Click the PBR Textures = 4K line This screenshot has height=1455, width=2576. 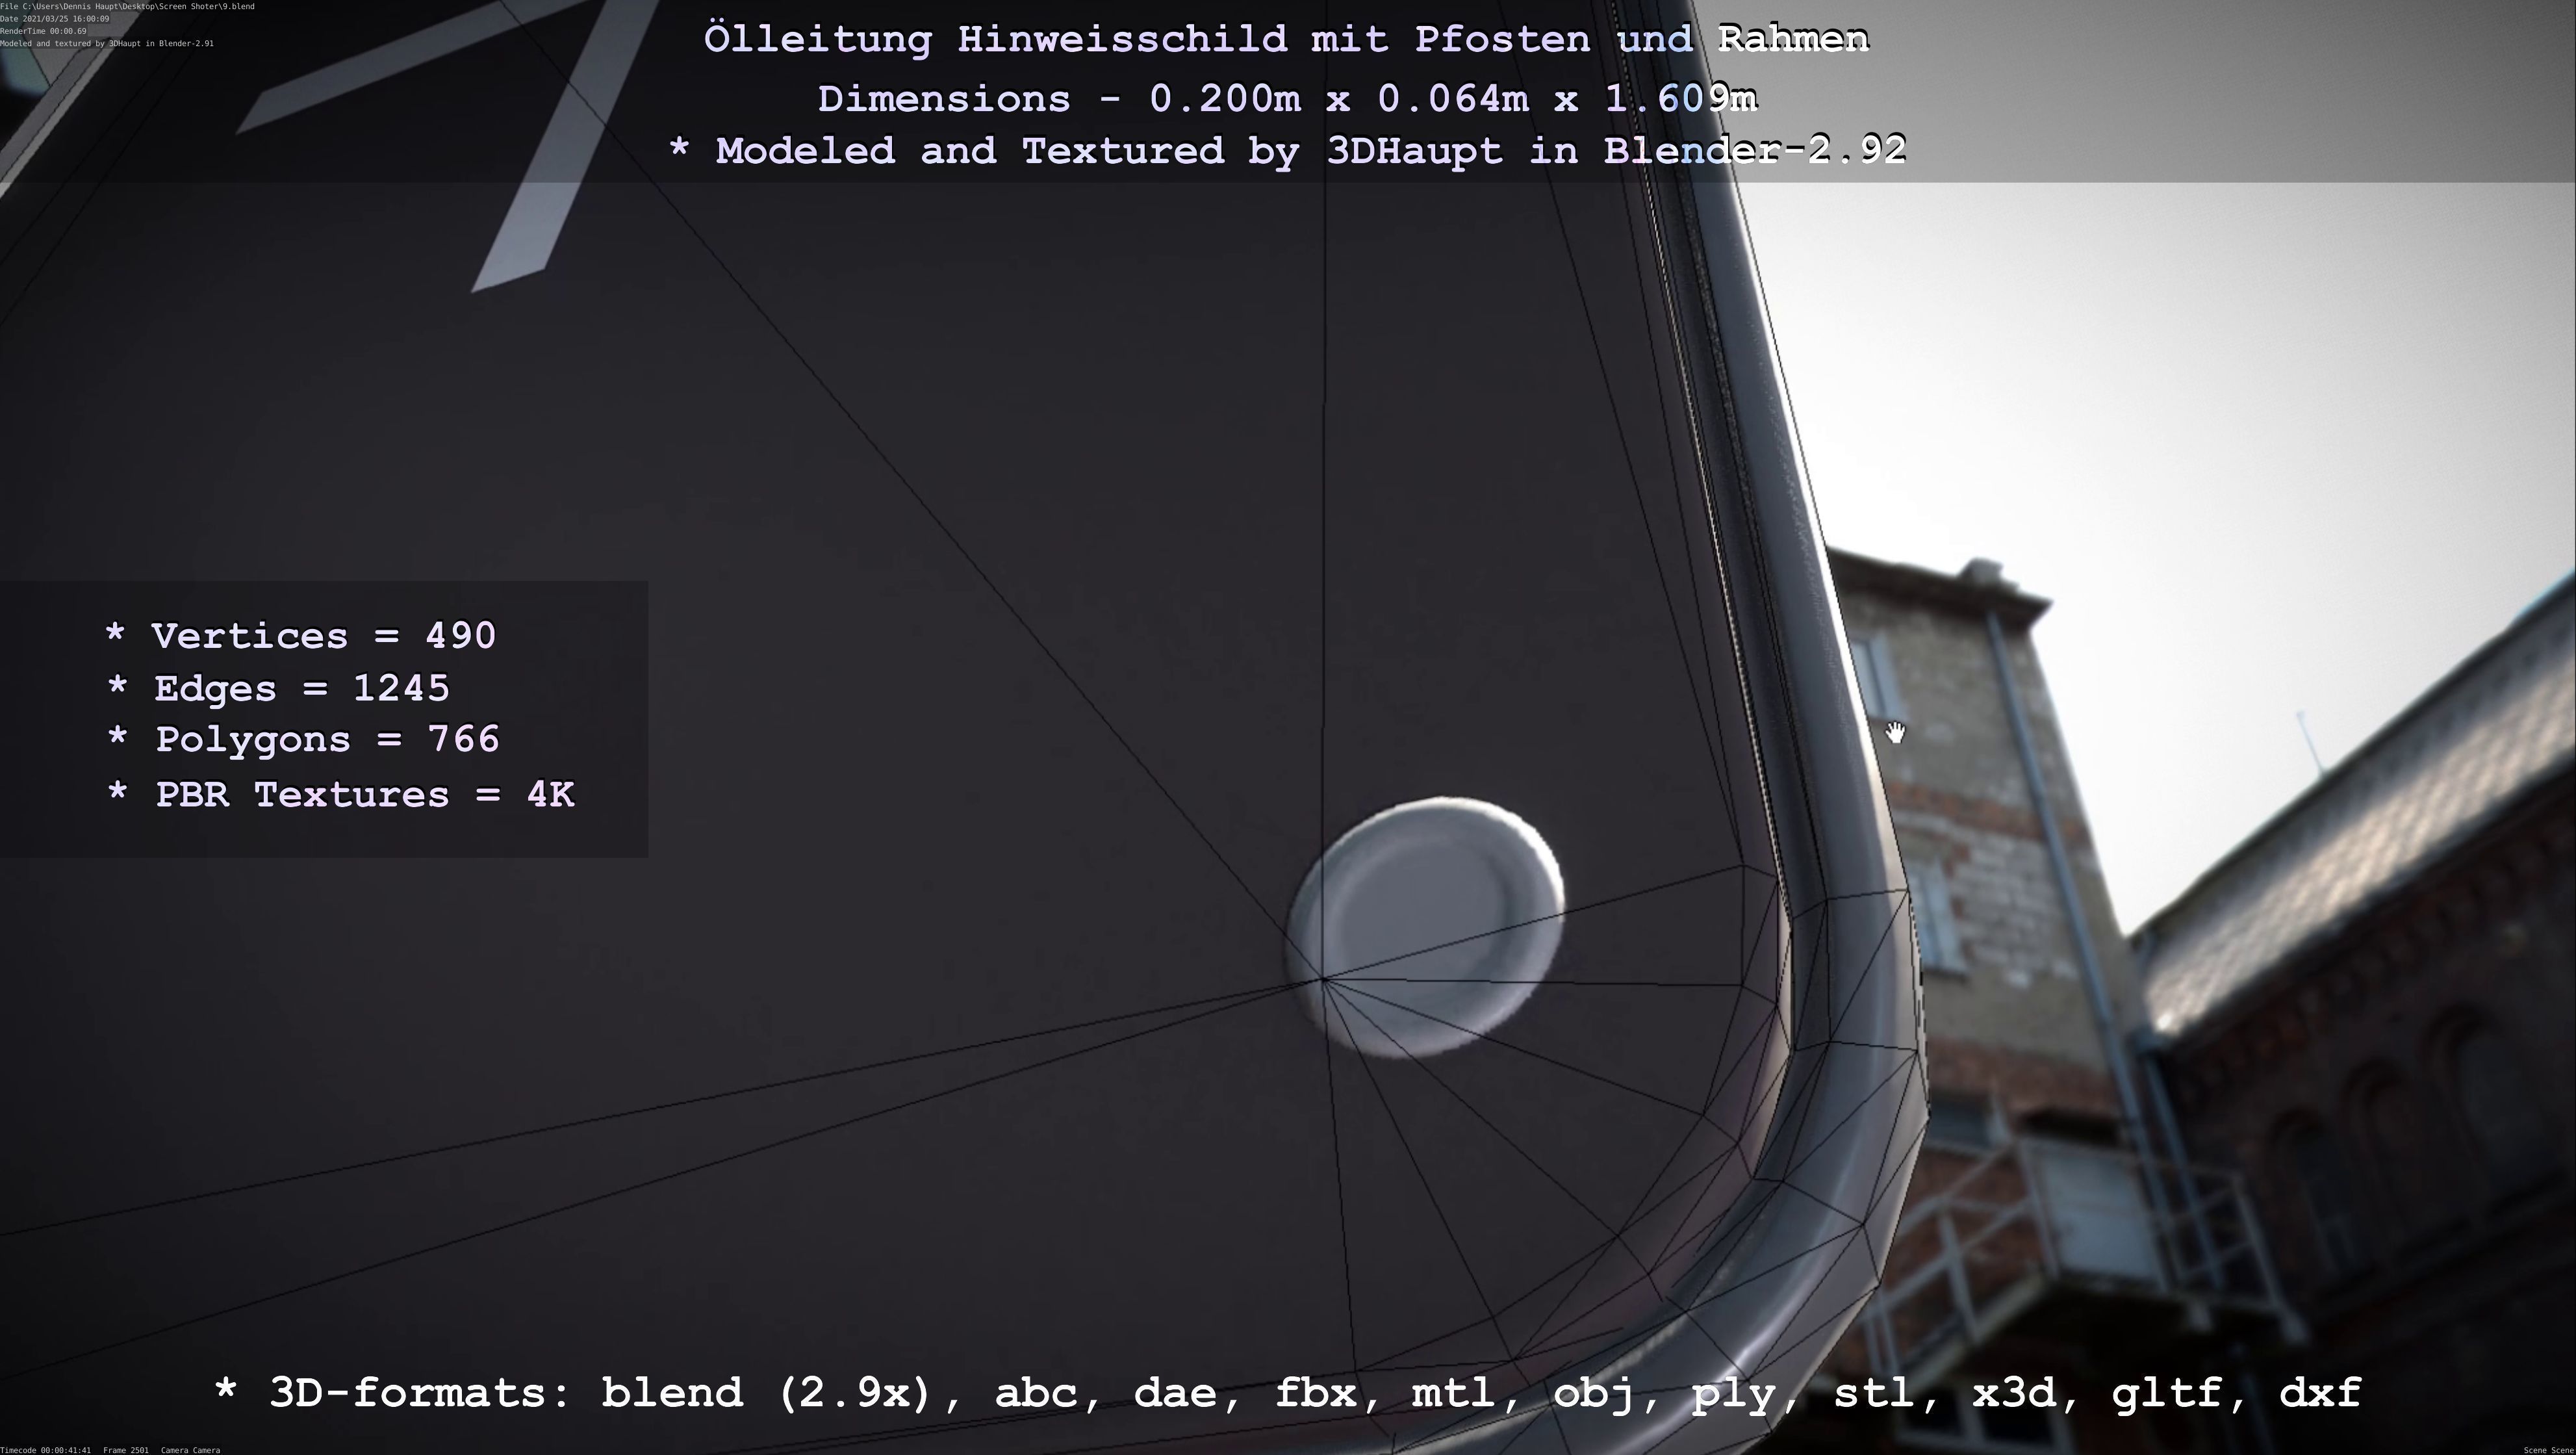(340, 795)
